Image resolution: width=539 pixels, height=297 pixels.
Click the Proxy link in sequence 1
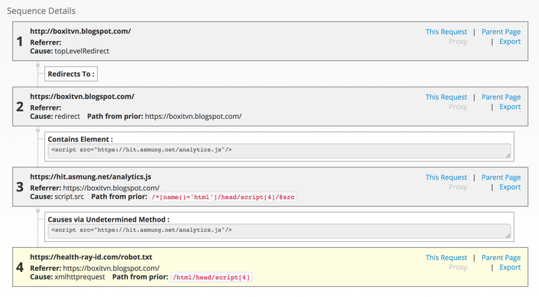pos(457,42)
